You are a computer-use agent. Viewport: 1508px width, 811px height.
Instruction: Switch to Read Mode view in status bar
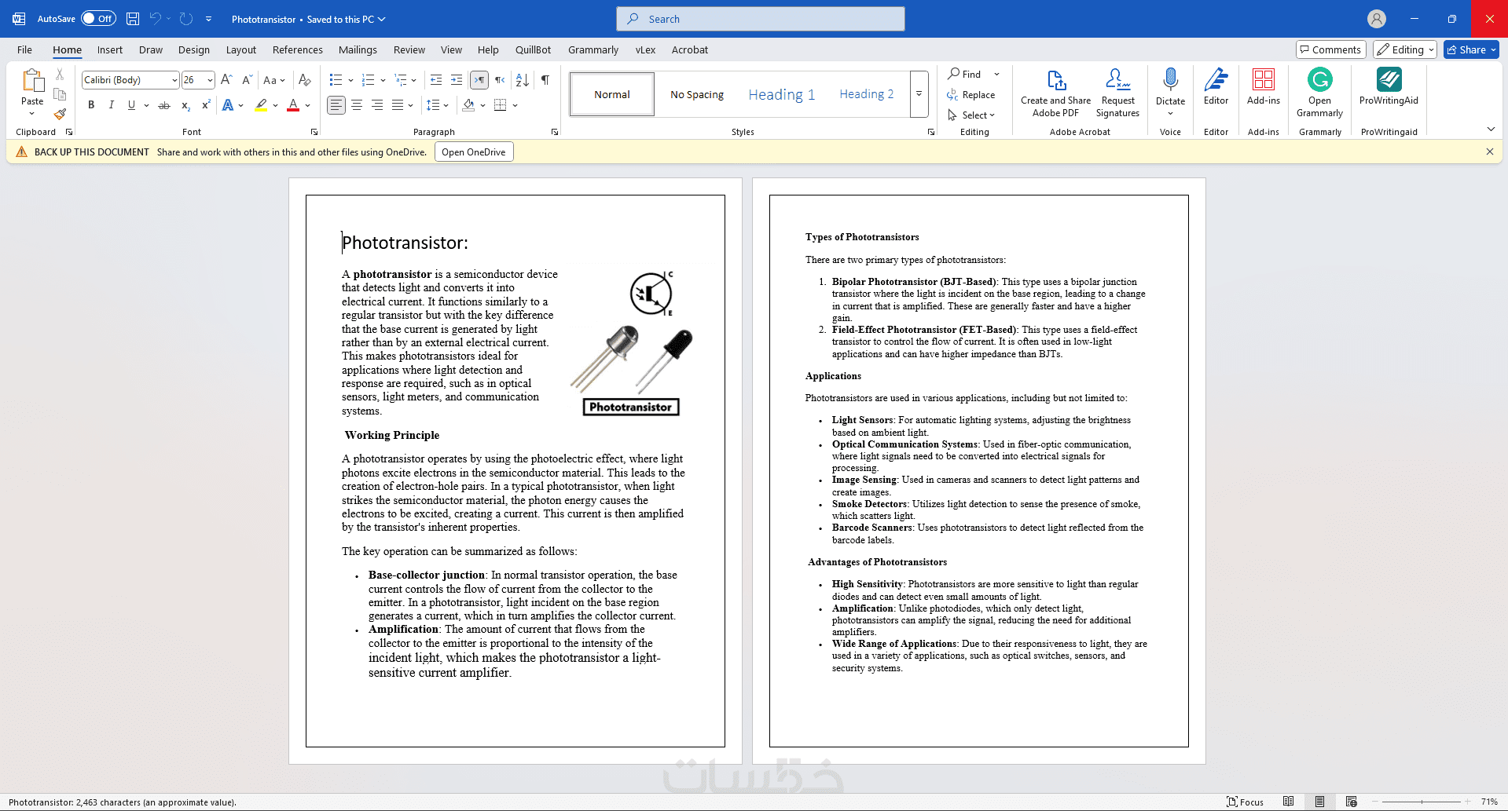click(x=1288, y=802)
